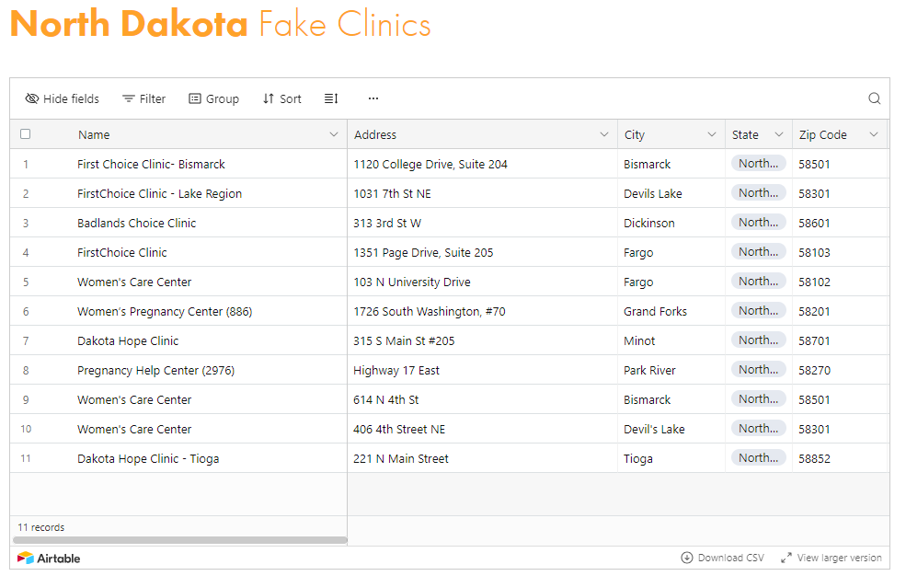The height and width of the screenshot is (576, 906).
Task: Open the three-dot more options menu
Action: point(373,98)
